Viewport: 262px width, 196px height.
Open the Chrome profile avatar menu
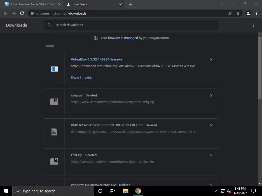[248, 13]
